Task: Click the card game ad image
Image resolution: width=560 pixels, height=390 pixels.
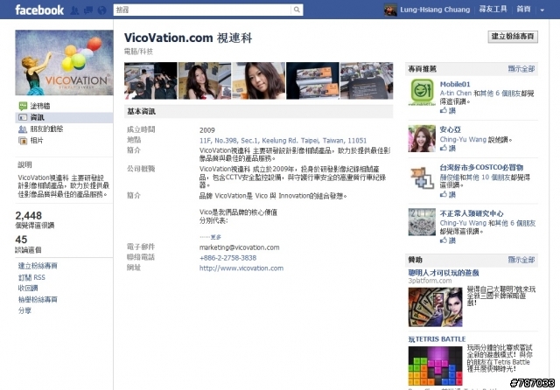Action: pos(436,307)
